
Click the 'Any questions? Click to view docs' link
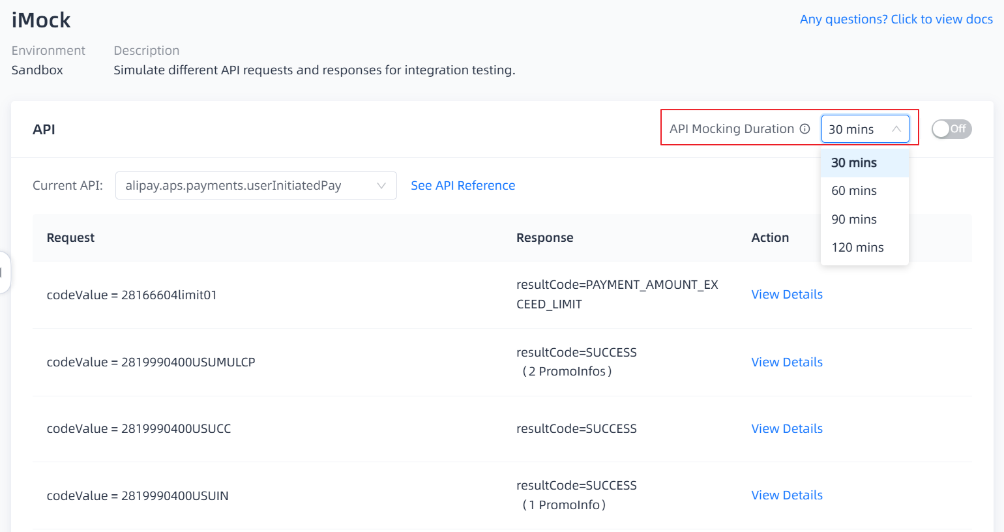tap(896, 20)
